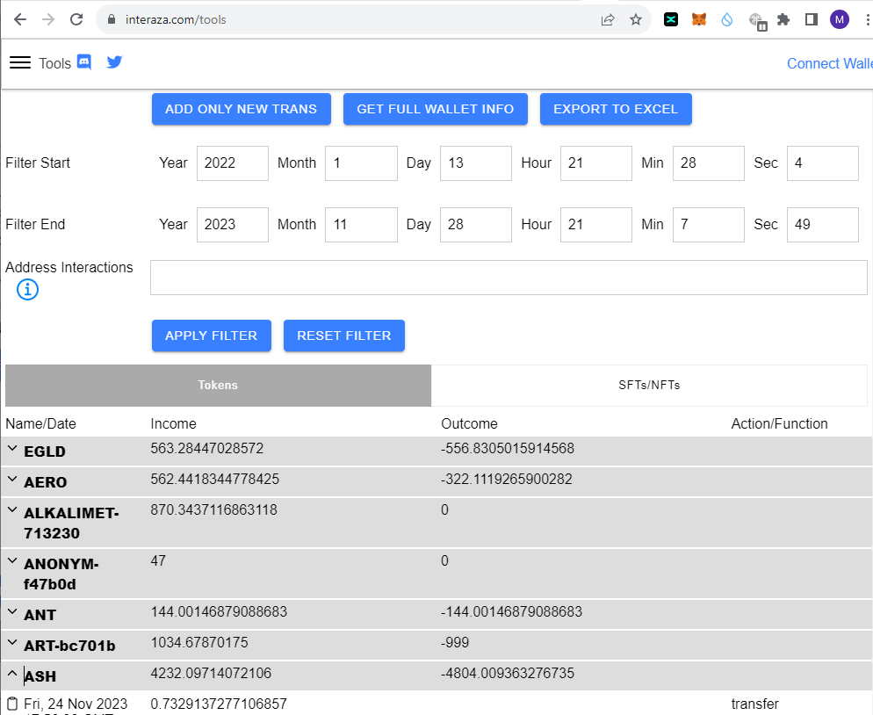Select the Tokens tab
The height and width of the screenshot is (715, 873).
217,385
